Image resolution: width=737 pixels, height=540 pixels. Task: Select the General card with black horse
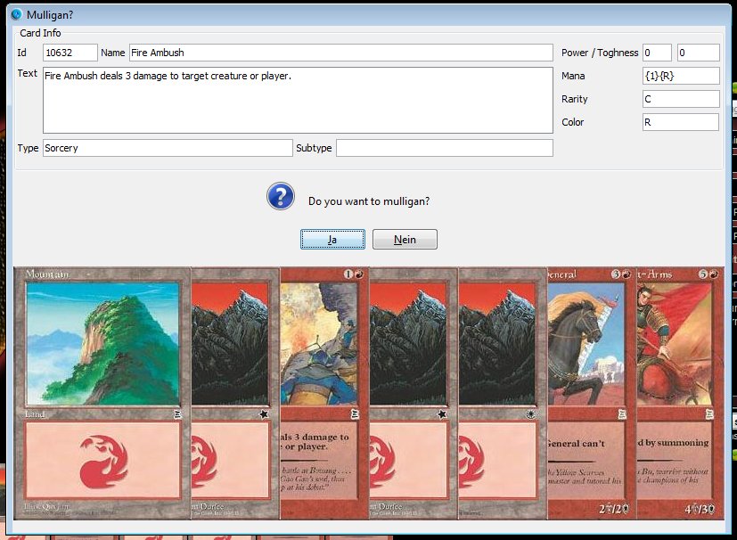[591, 393]
